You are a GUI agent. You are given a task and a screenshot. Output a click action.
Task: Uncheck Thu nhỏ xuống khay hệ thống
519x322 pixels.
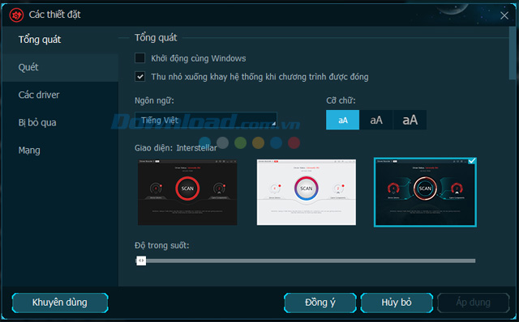coord(140,77)
